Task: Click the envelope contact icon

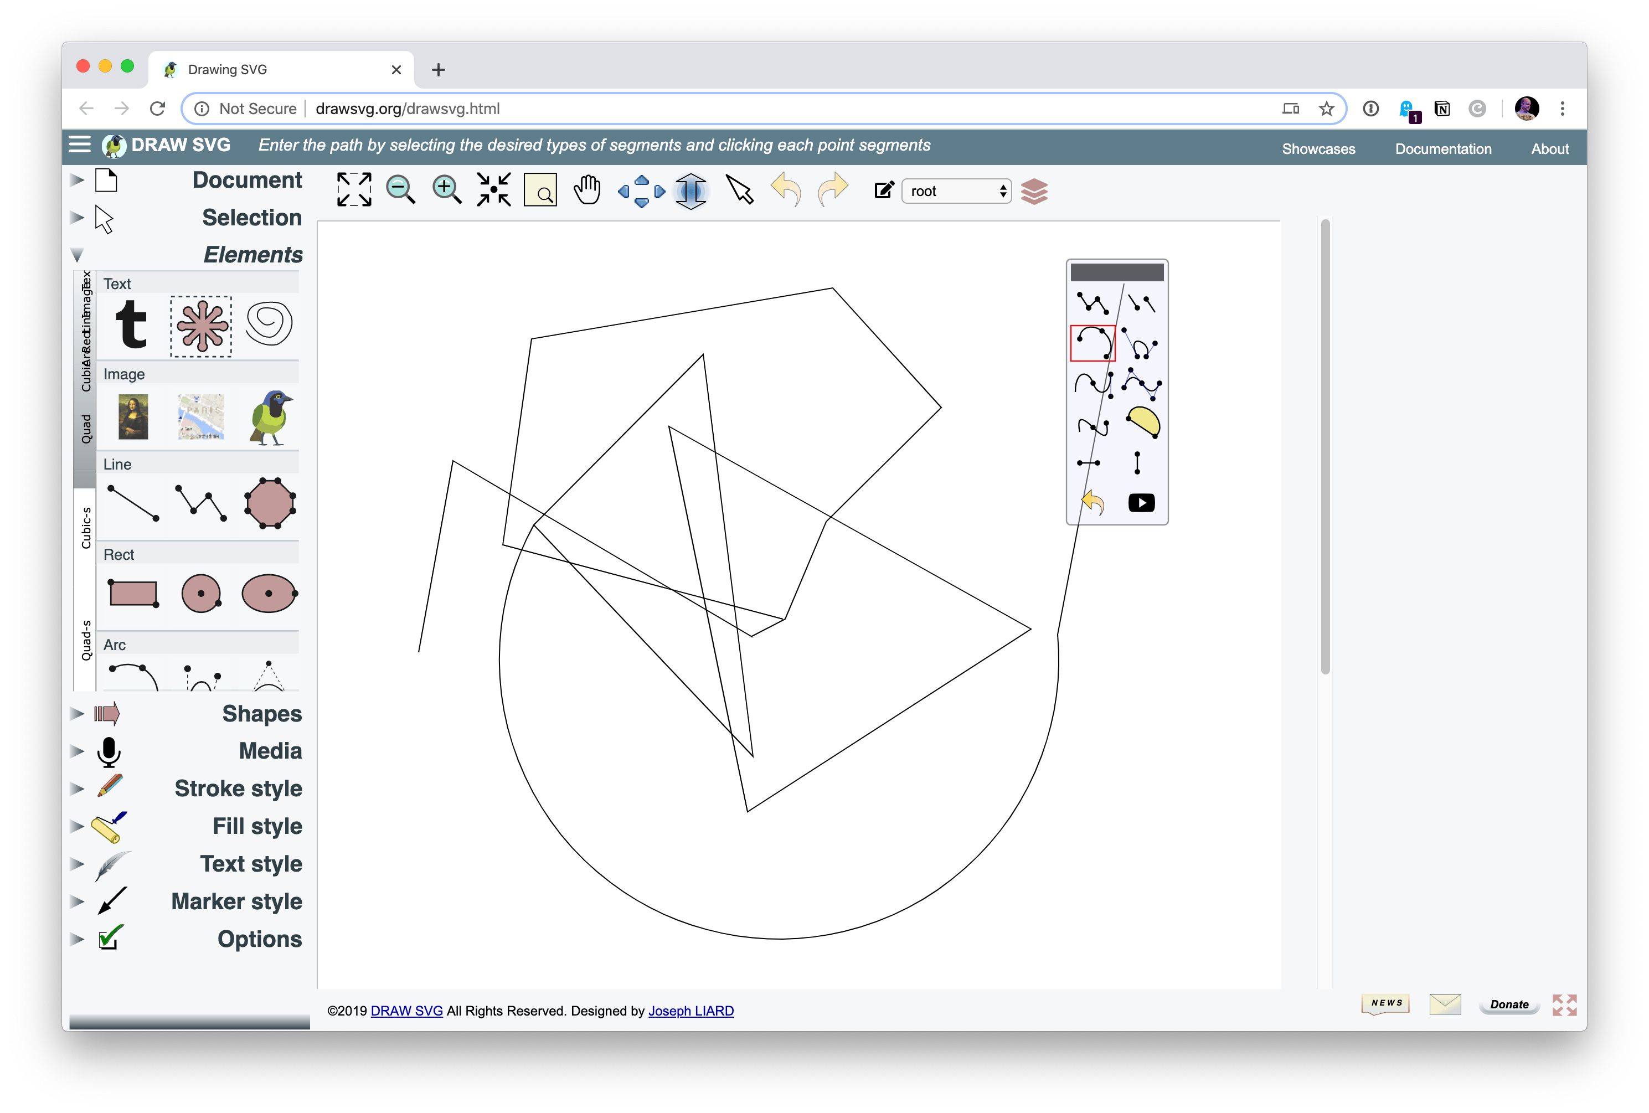Action: click(1445, 1004)
